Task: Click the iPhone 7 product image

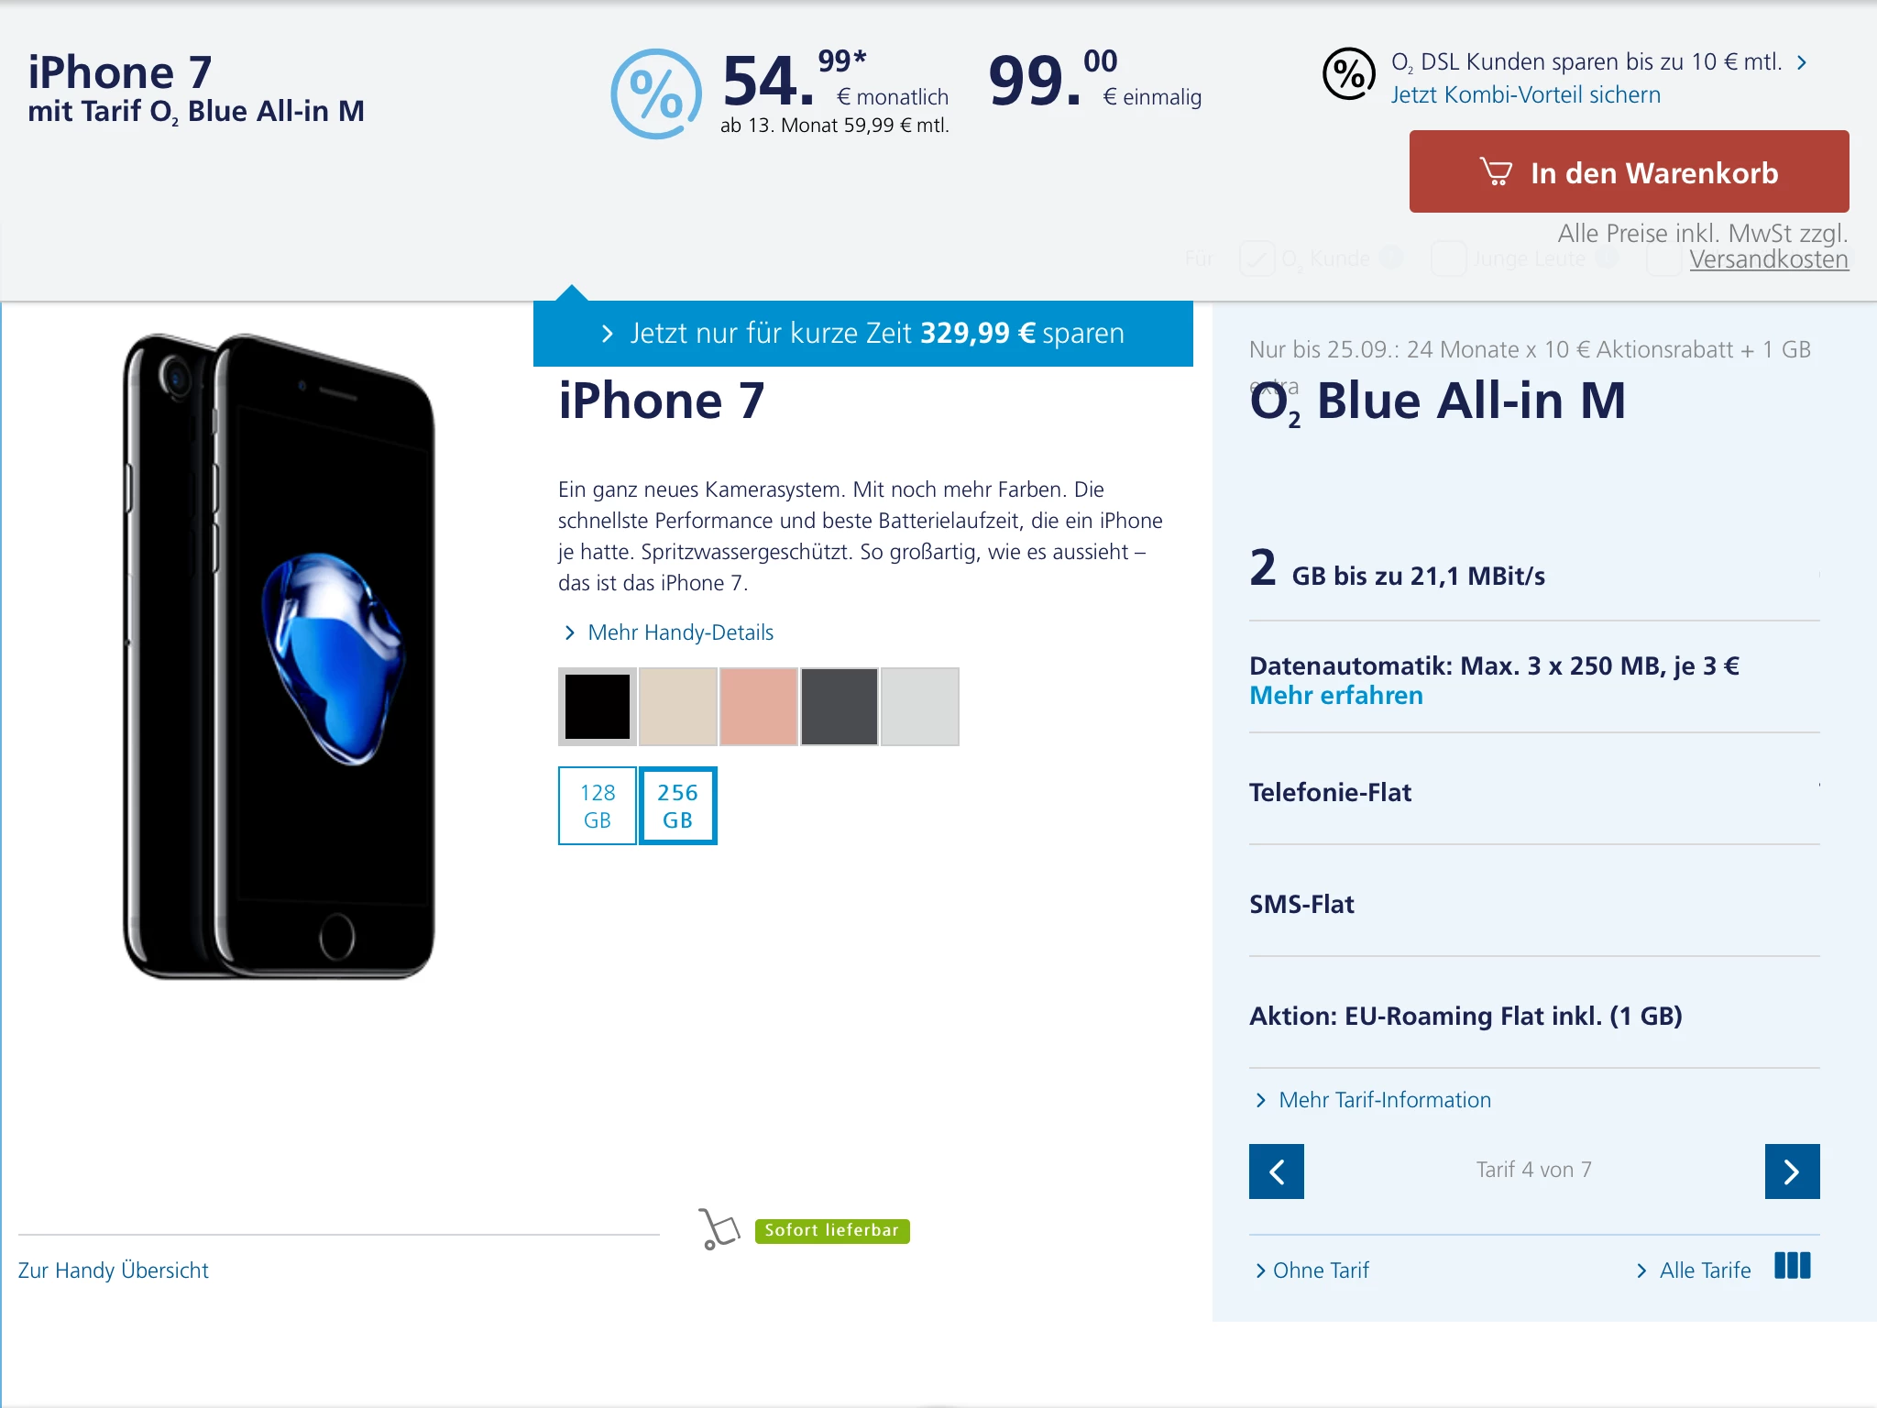Action: point(279,656)
